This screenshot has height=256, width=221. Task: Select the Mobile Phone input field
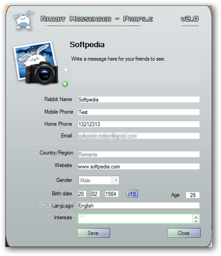[139, 112]
